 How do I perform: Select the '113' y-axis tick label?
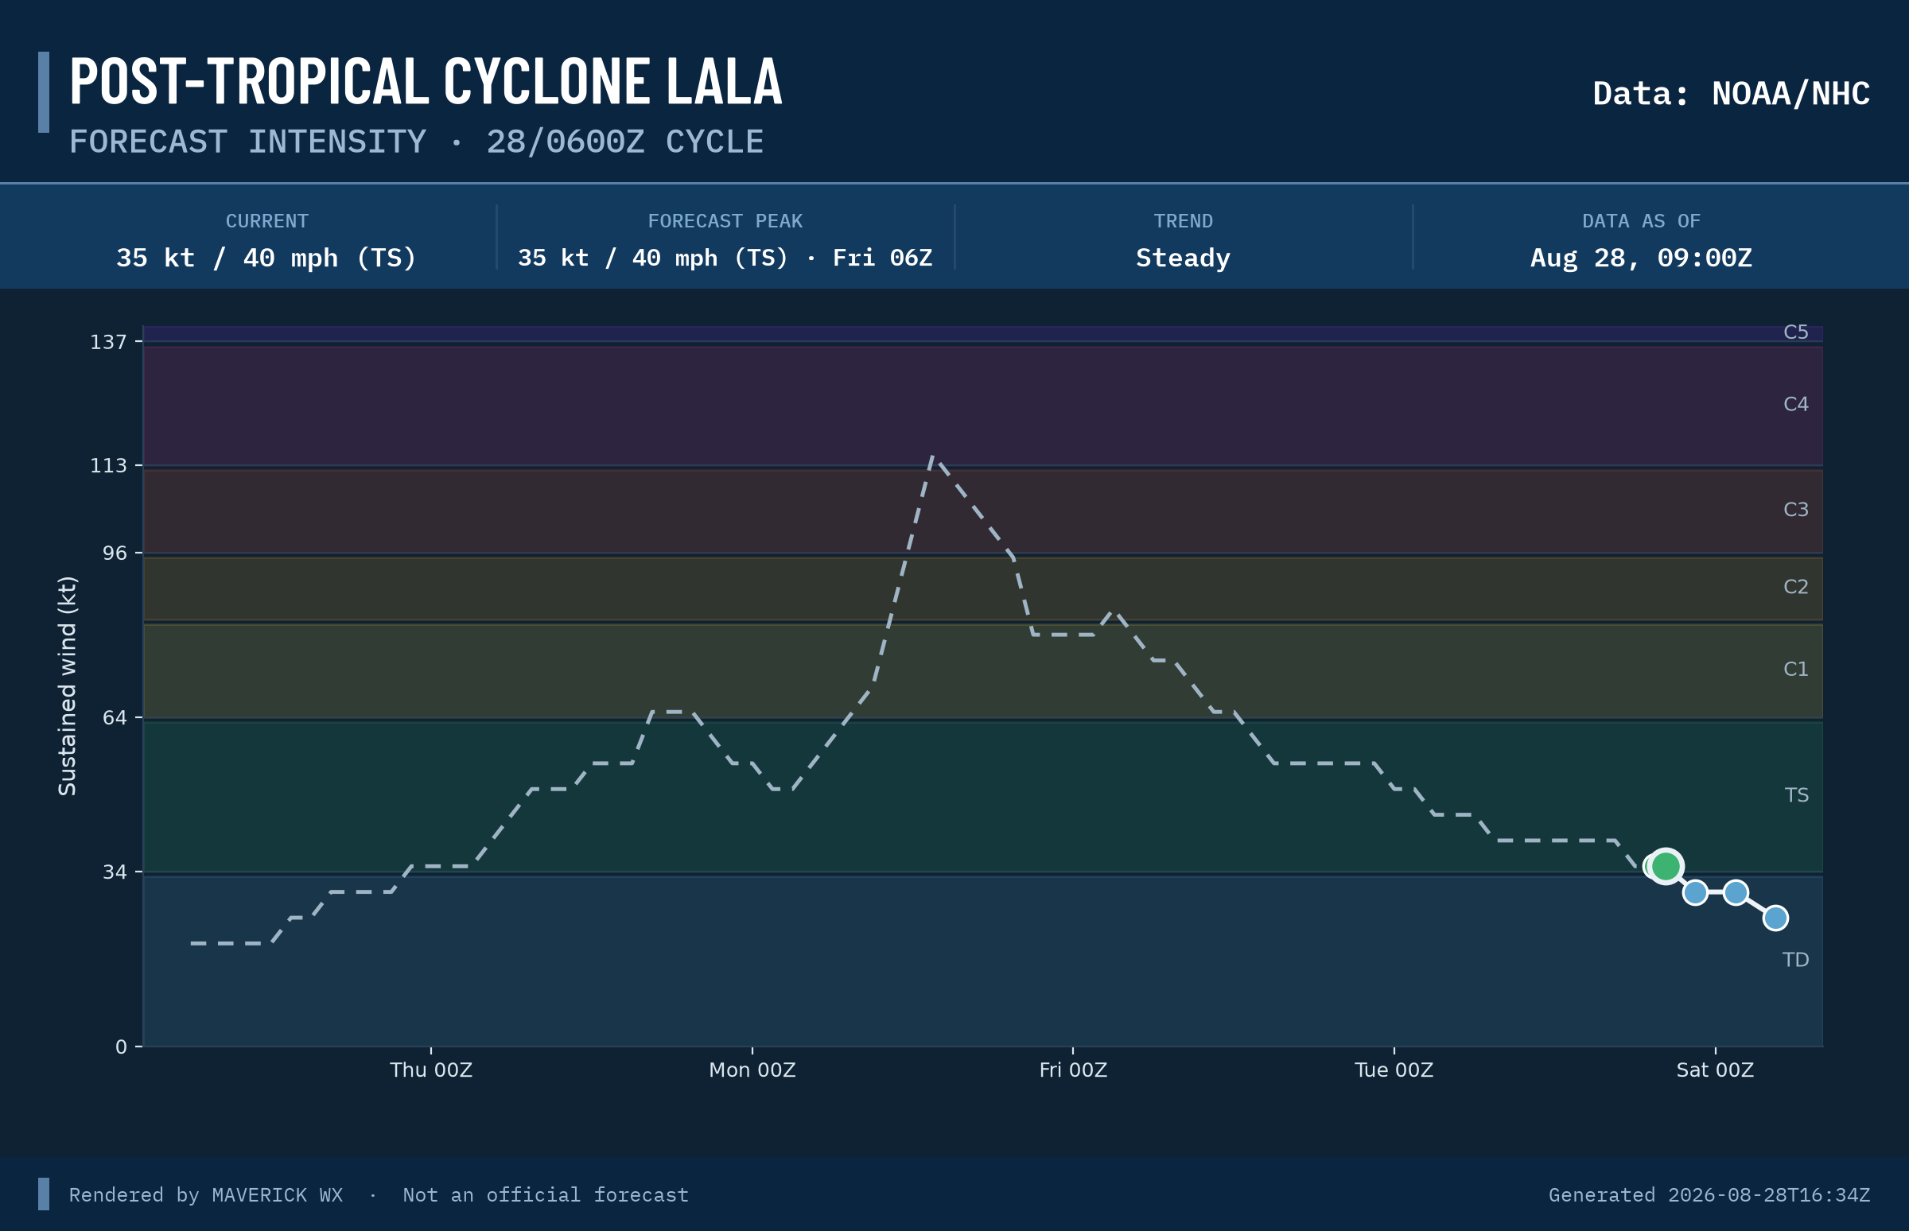109,465
